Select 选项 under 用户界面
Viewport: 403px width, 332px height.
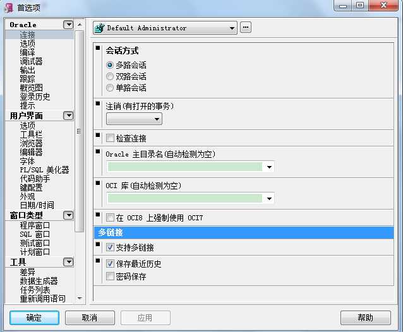click(x=28, y=126)
